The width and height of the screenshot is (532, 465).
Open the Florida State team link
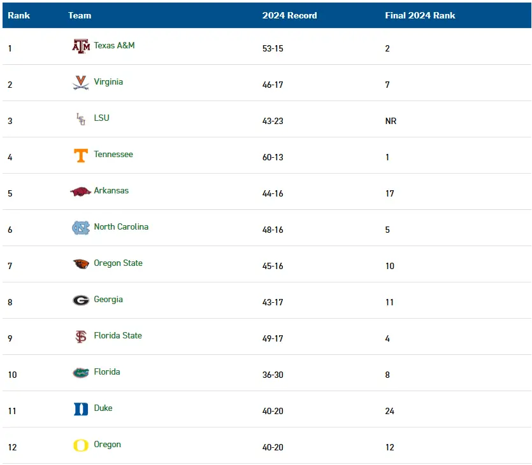(118, 336)
